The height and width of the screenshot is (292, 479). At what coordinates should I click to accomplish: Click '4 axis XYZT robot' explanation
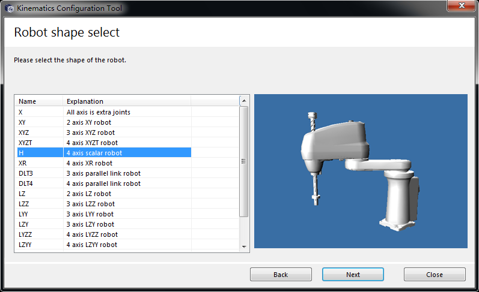[92, 143]
